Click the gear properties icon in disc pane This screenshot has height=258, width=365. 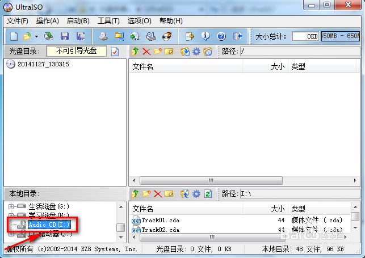[x=196, y=52]
